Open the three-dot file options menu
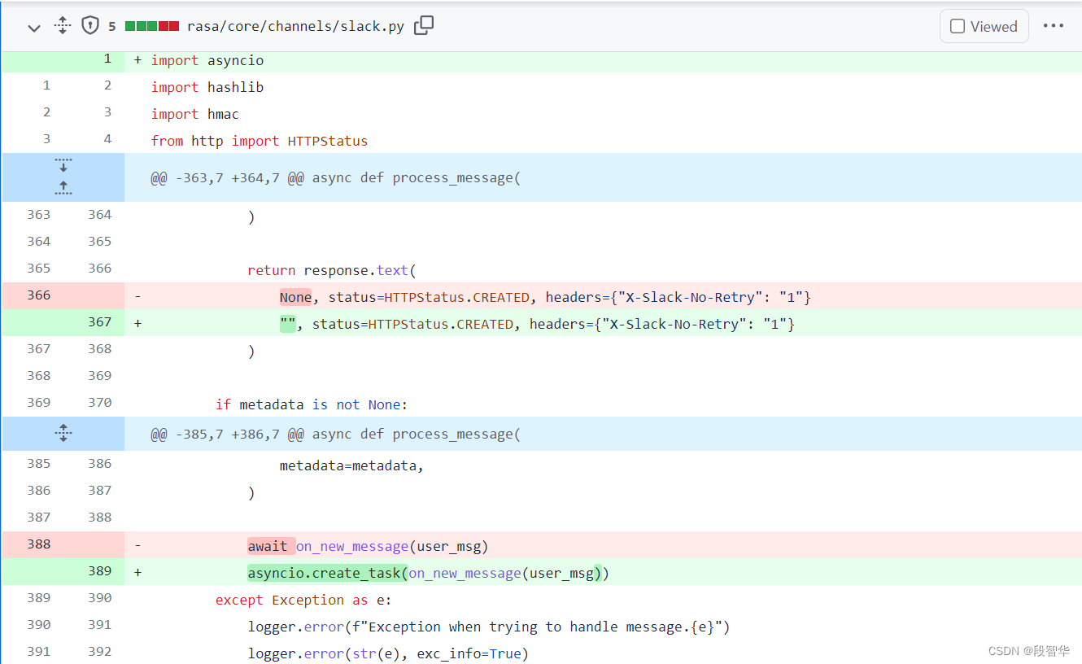The image size is (1082, 664). [x=1054, y=26]
